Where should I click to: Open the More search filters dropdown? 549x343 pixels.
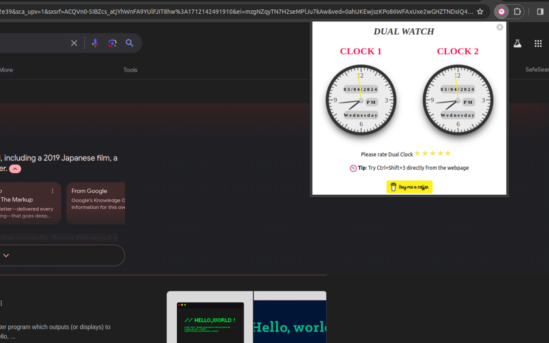click(x=6, y=69)
